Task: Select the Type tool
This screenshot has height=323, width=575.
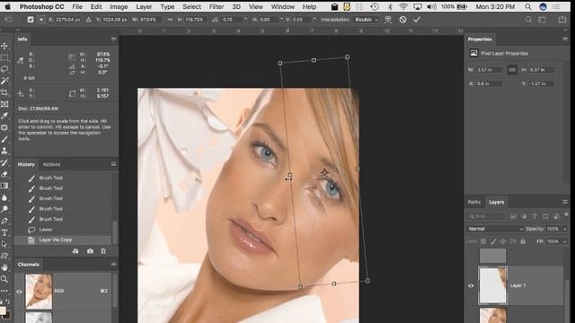Action: (4, 232)
